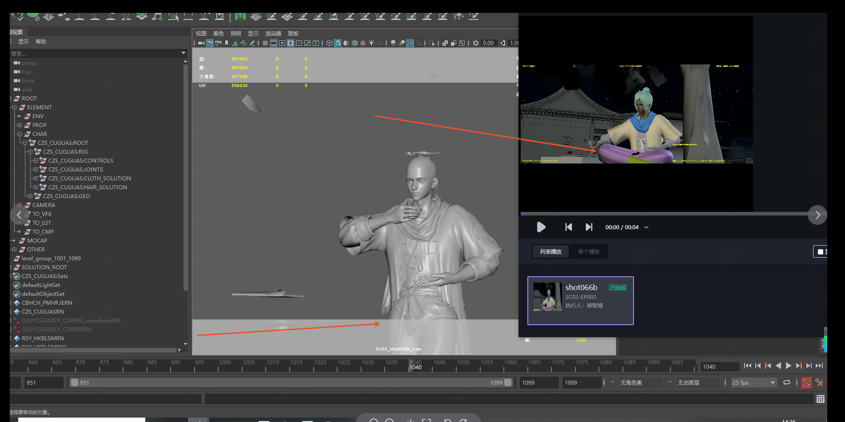The width and height of the screenshot is (845, 422).
Task: Switch to 单个播放 single playback mode
Action: click(589, 252)
